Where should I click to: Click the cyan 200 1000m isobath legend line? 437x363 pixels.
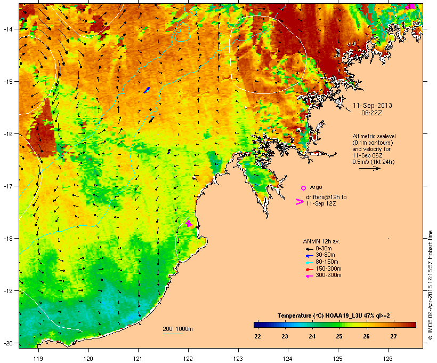[173, 334]
